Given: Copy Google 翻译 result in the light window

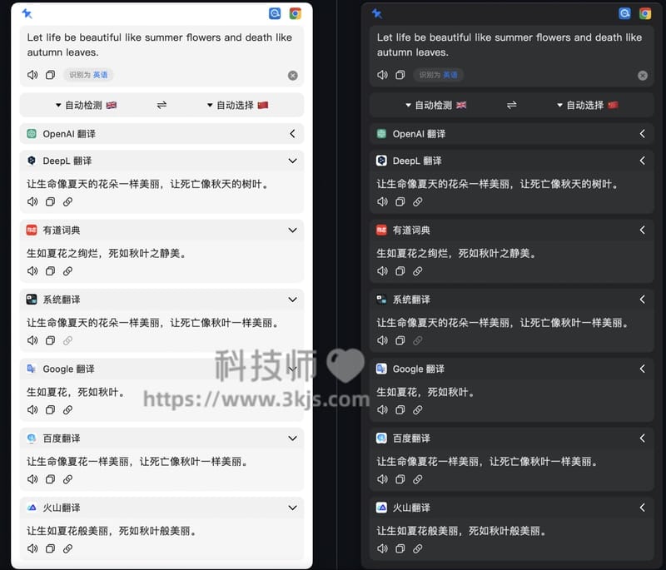Looking at the screenshot, I should (x=50, y=409).
